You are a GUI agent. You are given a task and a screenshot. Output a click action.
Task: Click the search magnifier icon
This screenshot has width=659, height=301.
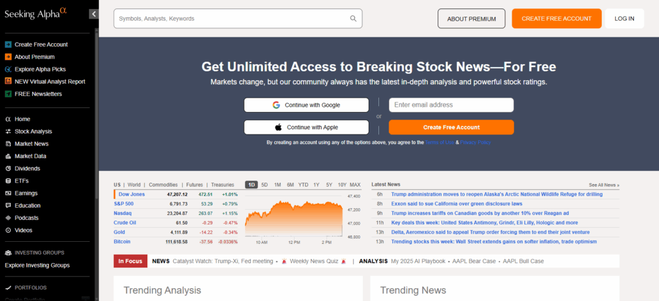click(x=353, y=19)
